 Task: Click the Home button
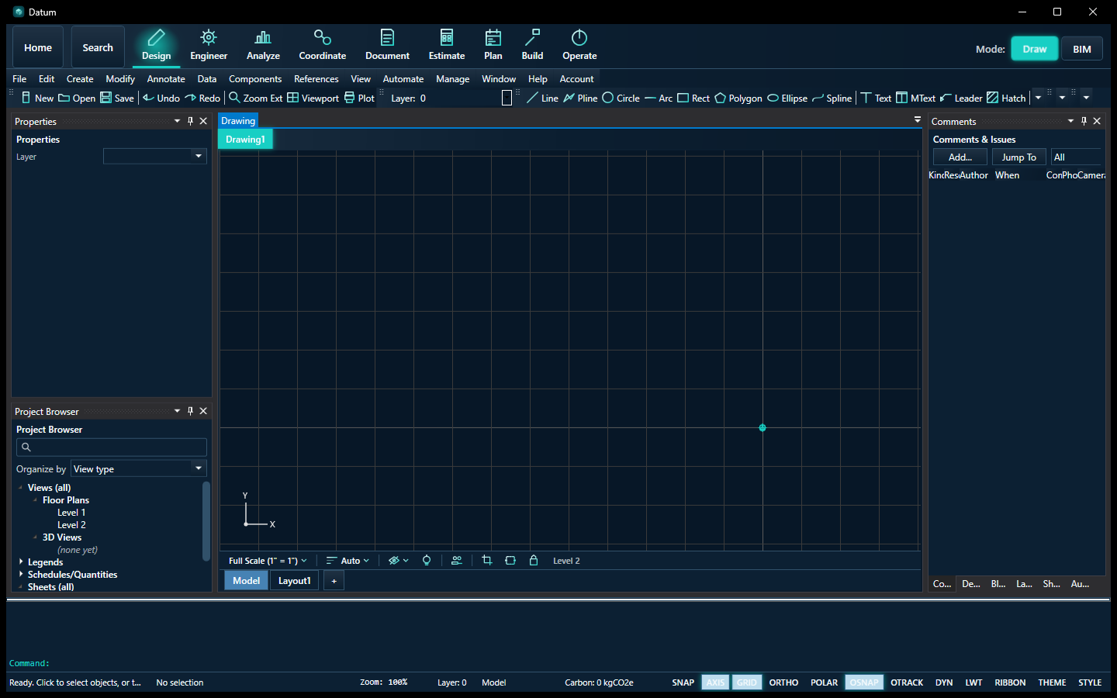click(x=38, y=47)
